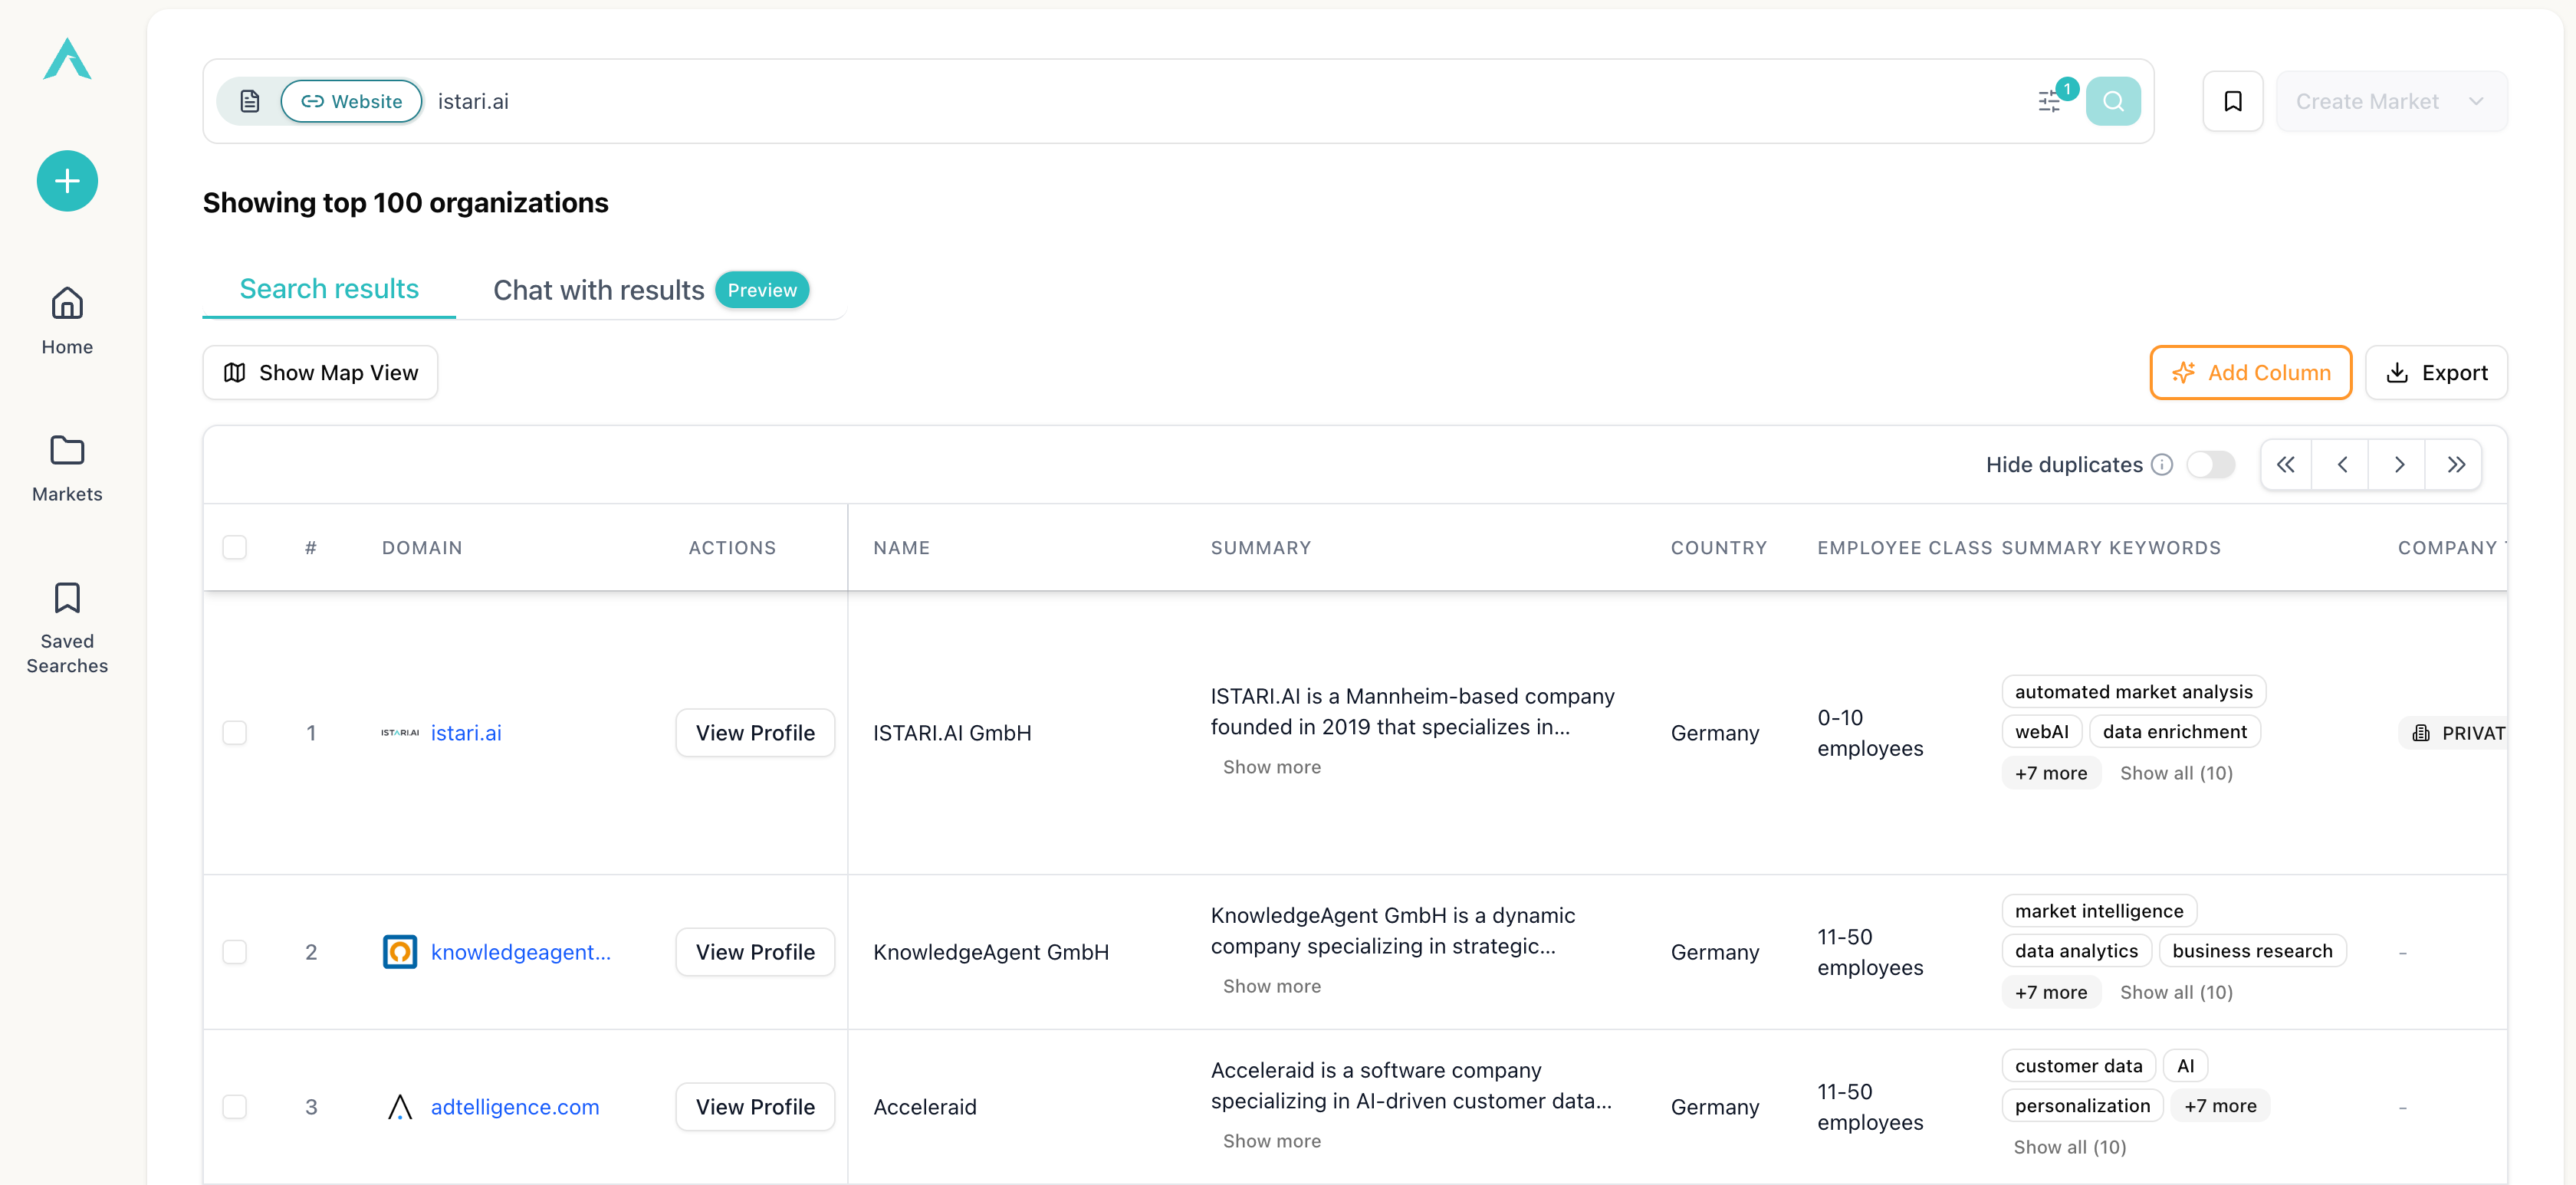The image size is (2576, 1185).
Task: Jump to first page double chevron
Action: (x=2286, y=465)
